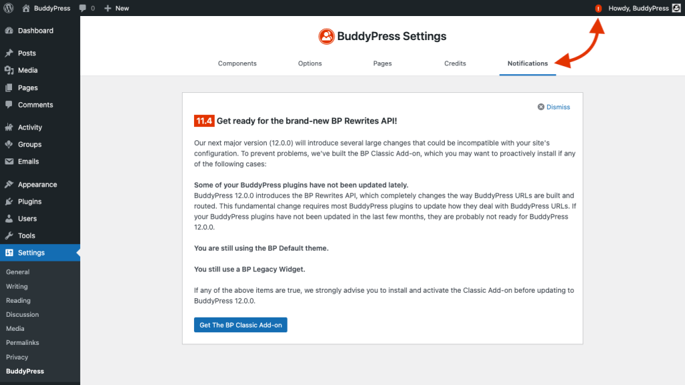Click the Plugins plug icon
This screenshot has width=685, height=385.
(9, 201)
